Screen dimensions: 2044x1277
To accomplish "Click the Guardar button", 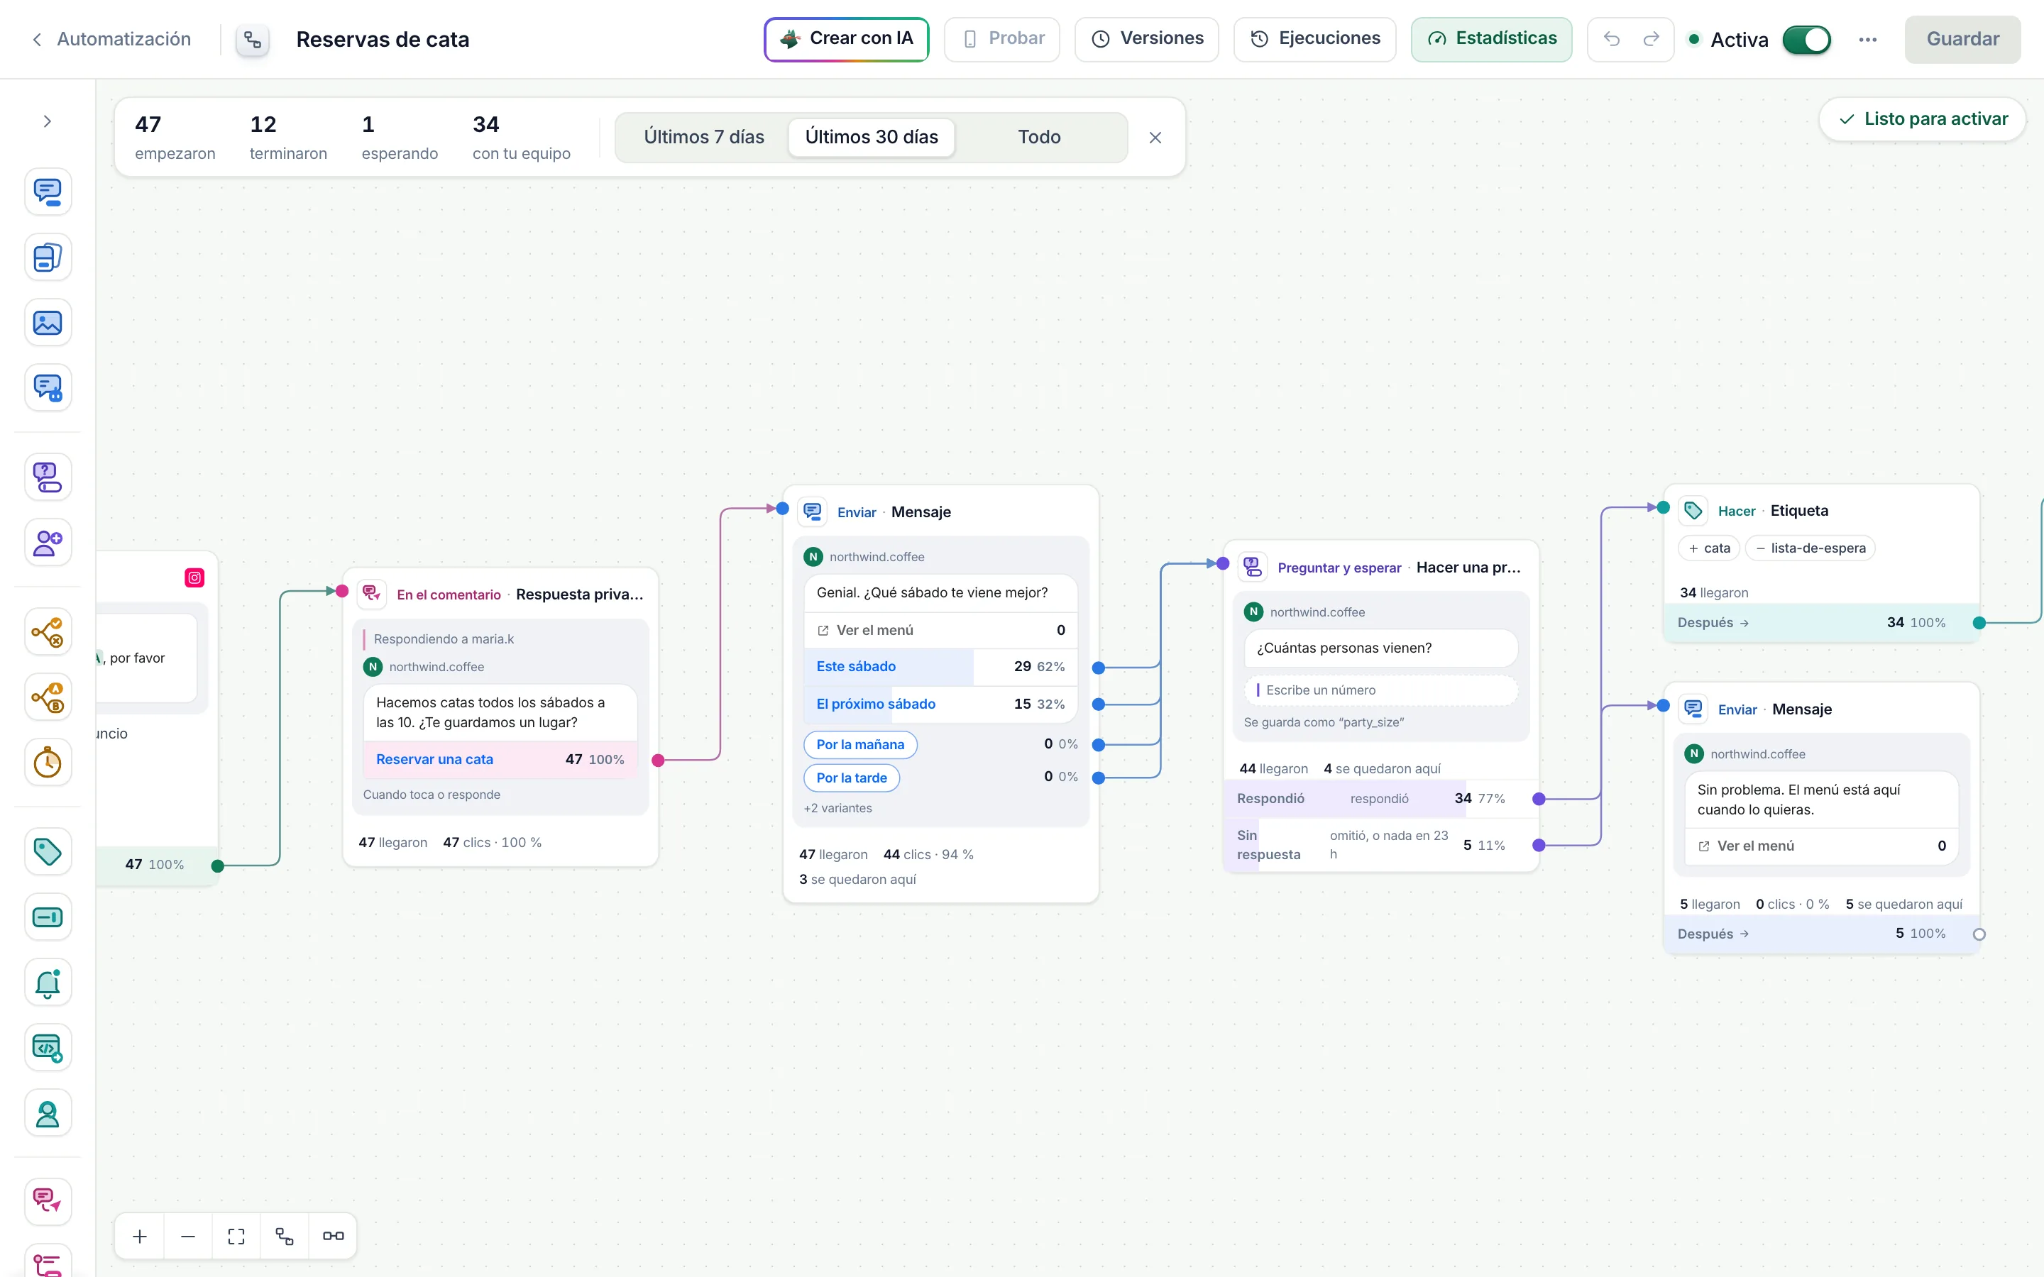I will pos(1962,39).
